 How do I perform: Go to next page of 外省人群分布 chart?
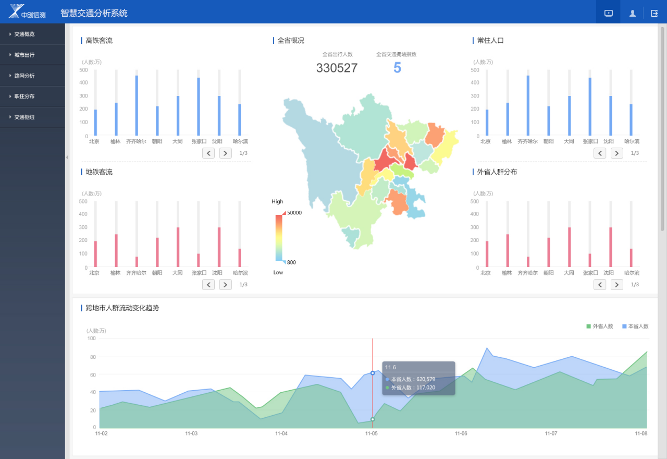point(616,284)
